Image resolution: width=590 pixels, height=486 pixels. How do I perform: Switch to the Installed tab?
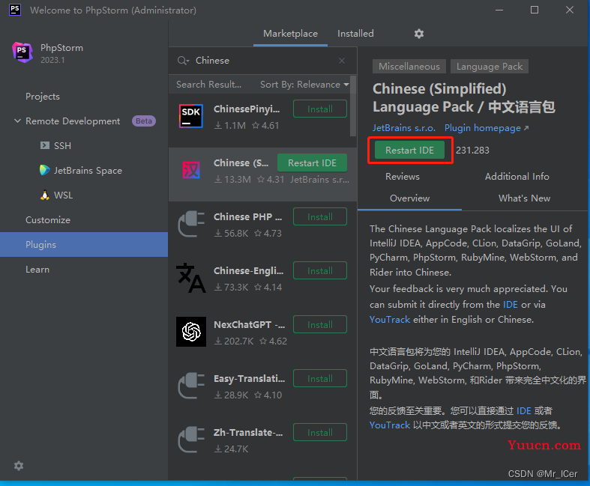(355, 34)
